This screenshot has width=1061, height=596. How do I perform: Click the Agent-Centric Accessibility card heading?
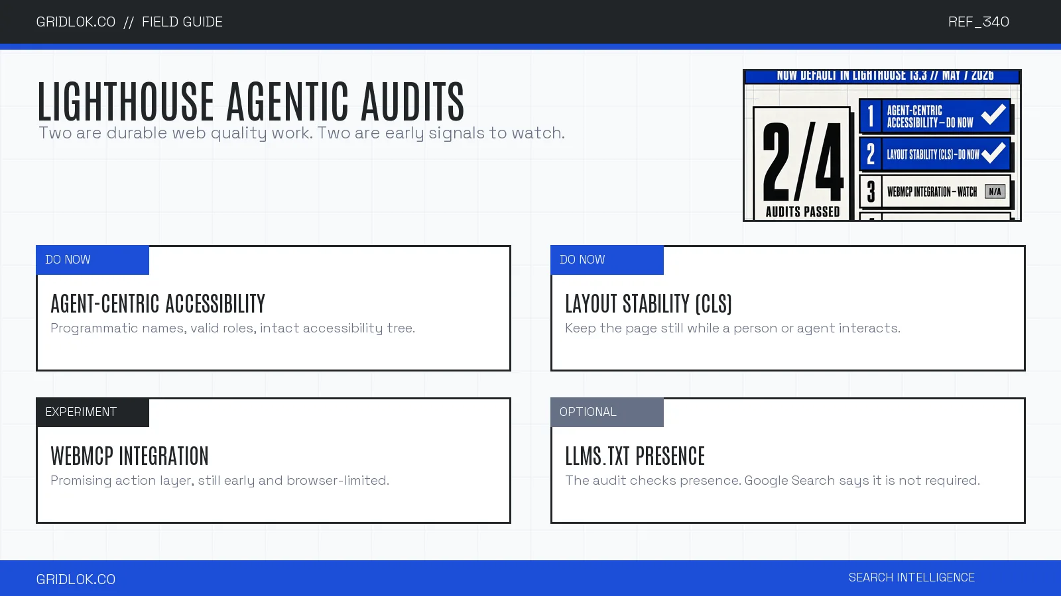pos(158,304)
